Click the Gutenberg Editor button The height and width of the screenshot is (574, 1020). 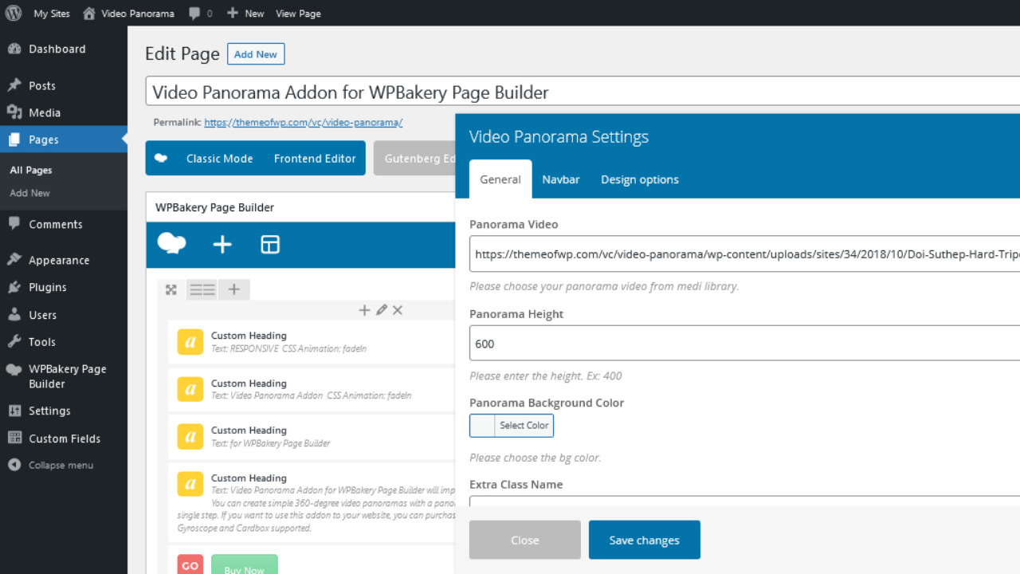click(x=416, y=159)
